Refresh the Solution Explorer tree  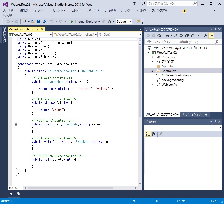(x=181, y=36)
